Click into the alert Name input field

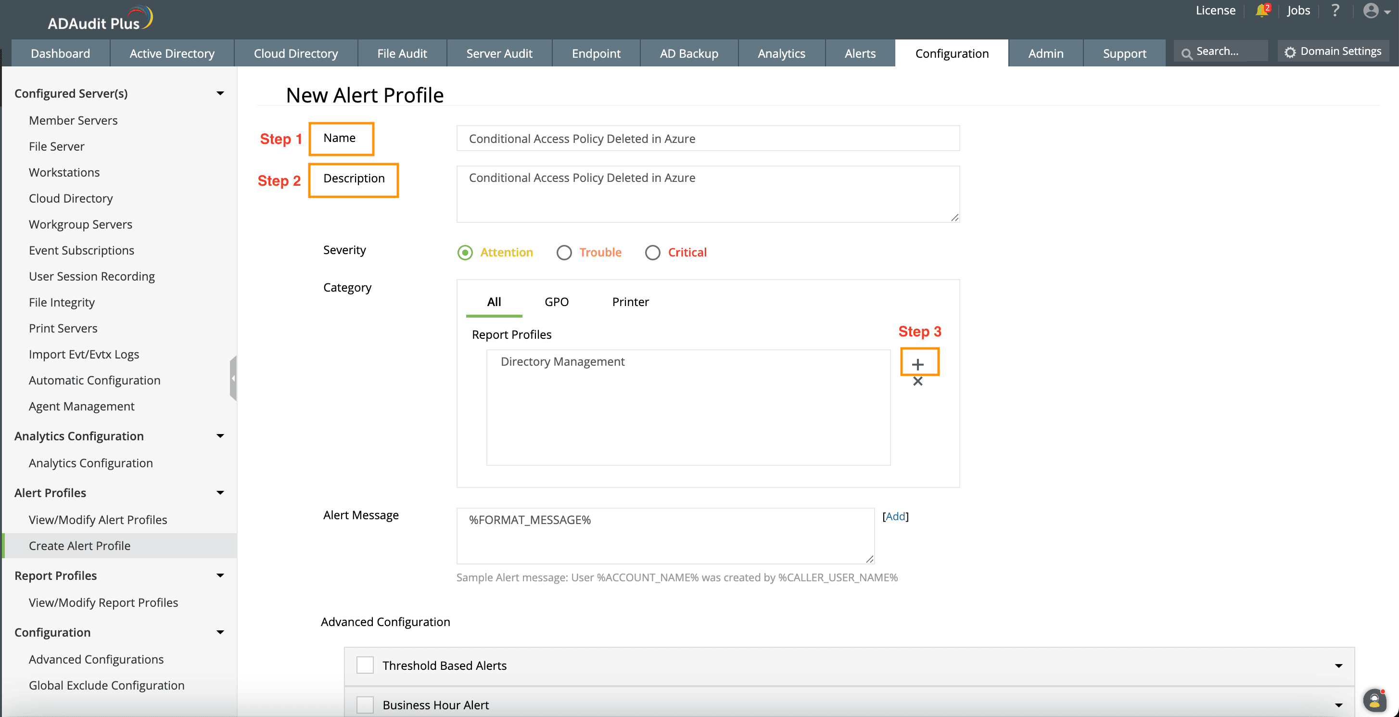tap(708, 139)
